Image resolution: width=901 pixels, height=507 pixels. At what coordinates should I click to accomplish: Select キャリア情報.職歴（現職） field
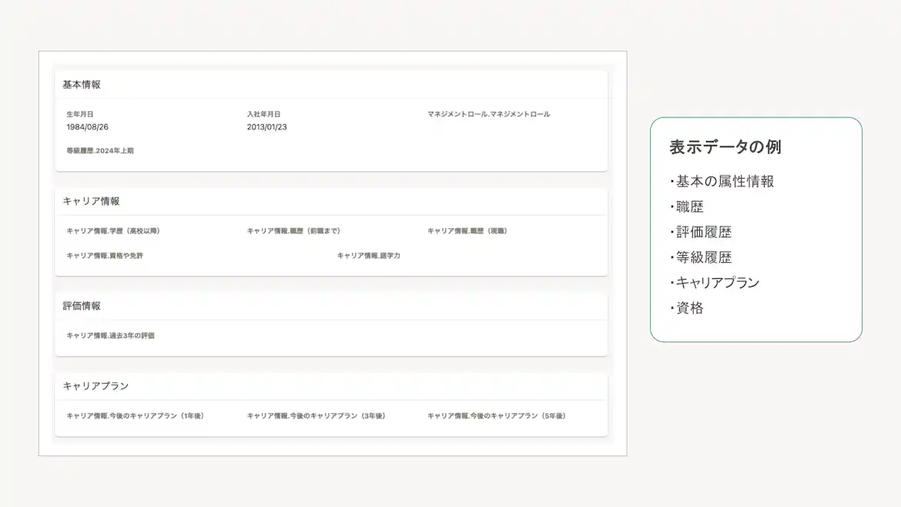tap(471, 230)
